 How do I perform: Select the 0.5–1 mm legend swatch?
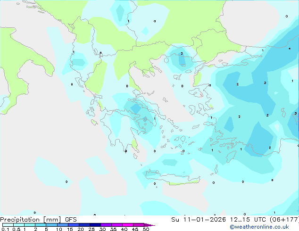coord(19,225)
